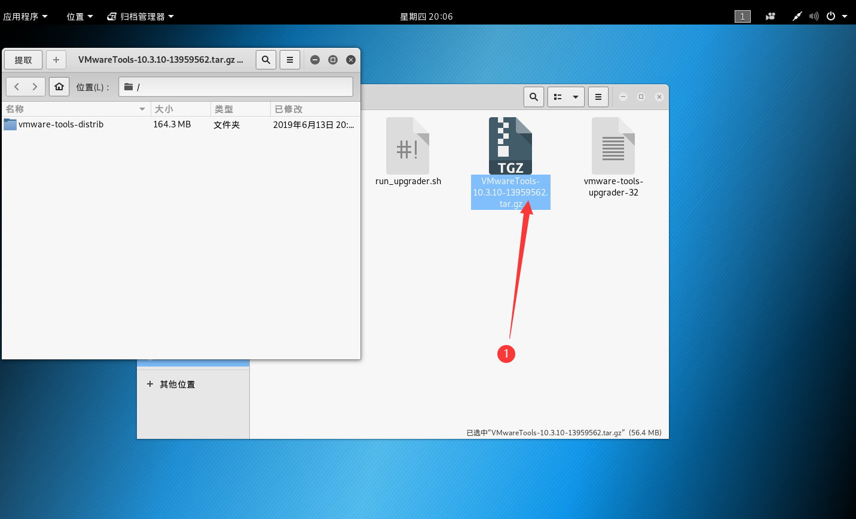The image size is (856, 519).
Task: Click the 位置(L) path input field
Action: coord(236,87)
